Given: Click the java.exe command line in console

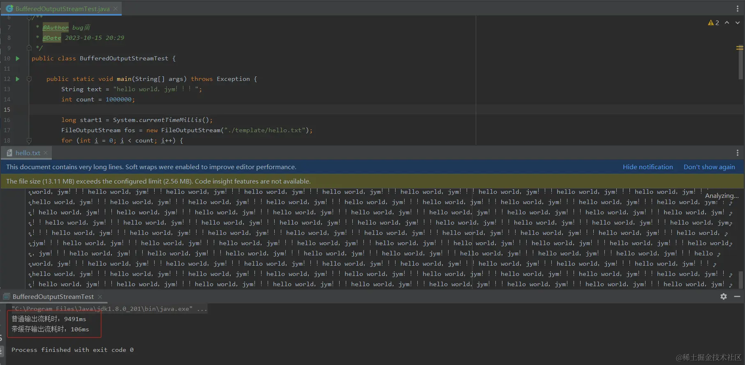Looking at the screenshot, I should pyautogui.click(x=109, y=309).
